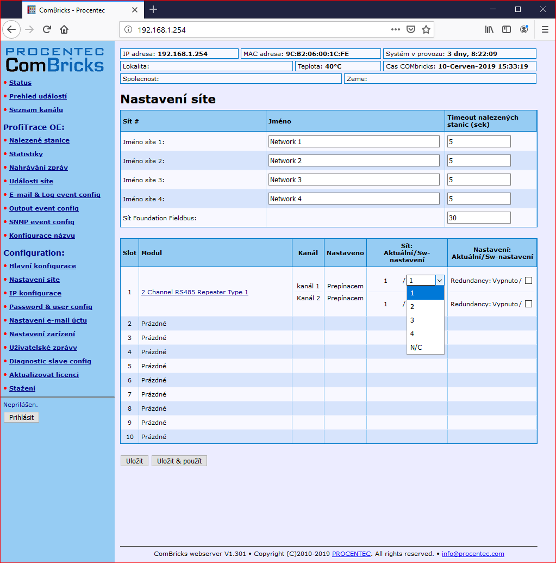Click the Jméno síte 1 name field
The width and height of the screenshot is (556, 563).
354,141
